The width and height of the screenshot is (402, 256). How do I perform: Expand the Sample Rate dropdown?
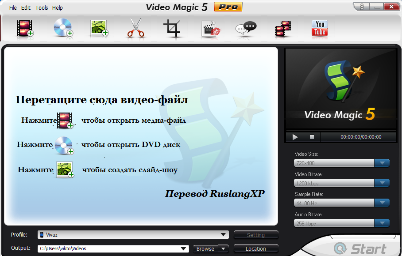coord(382,203)
